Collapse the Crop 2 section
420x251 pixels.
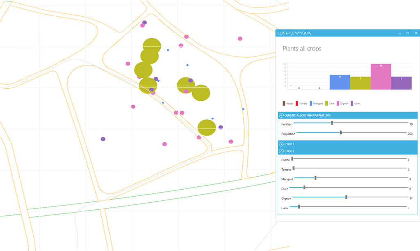tap(281, 151)
